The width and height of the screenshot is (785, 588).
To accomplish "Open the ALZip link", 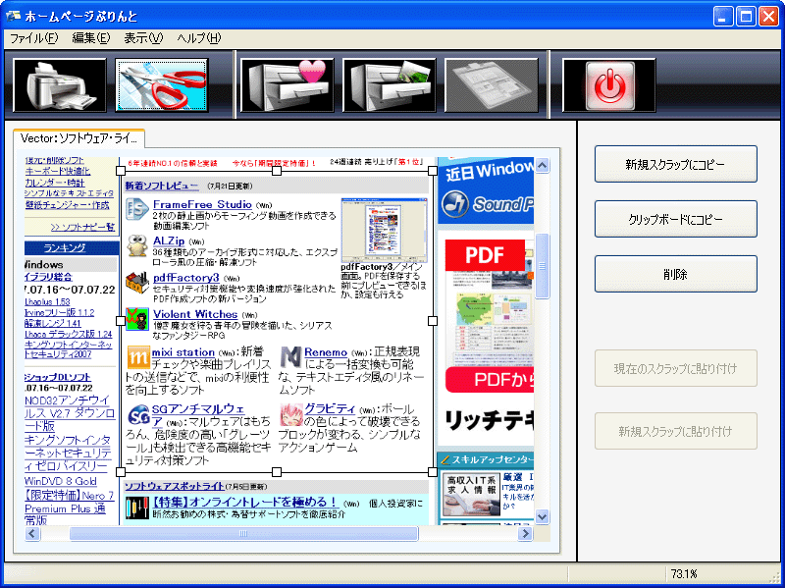I will click(169, 241).
